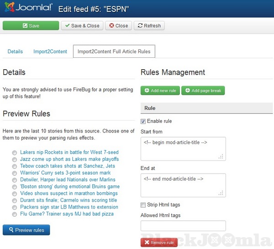Viewport: 274px width, 249px height.
Task: Select radio for Lakers nip Rockets story
Action: (x=15, y=152)
